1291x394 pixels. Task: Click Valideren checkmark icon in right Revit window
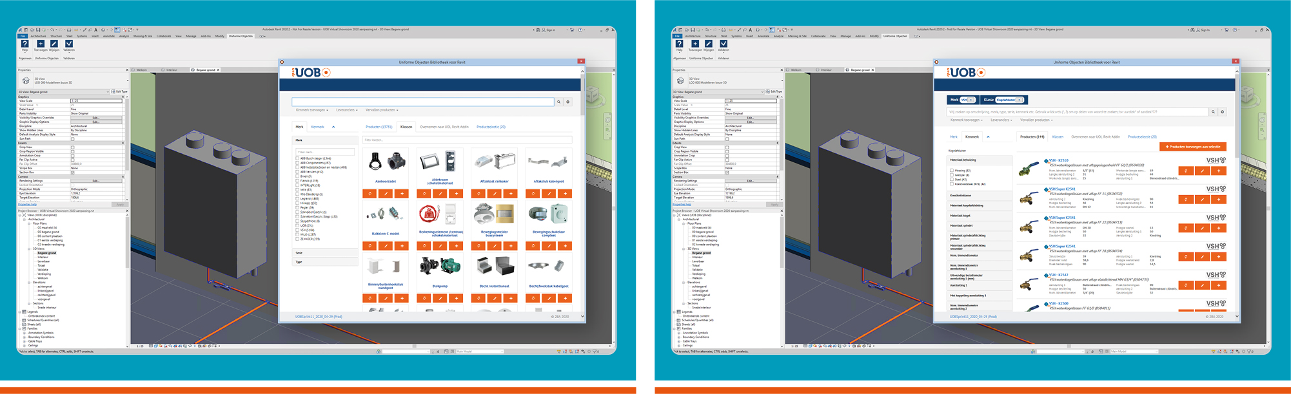724,44
